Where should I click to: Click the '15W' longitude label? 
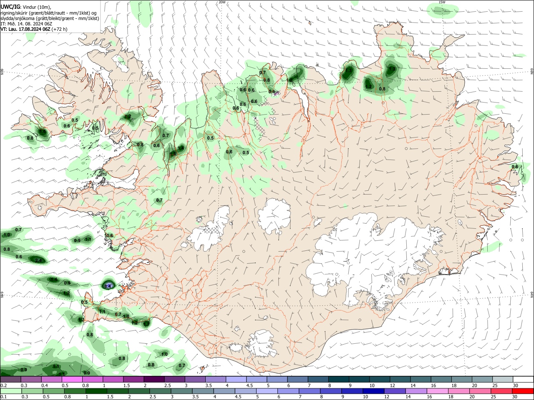pos(442,2)
